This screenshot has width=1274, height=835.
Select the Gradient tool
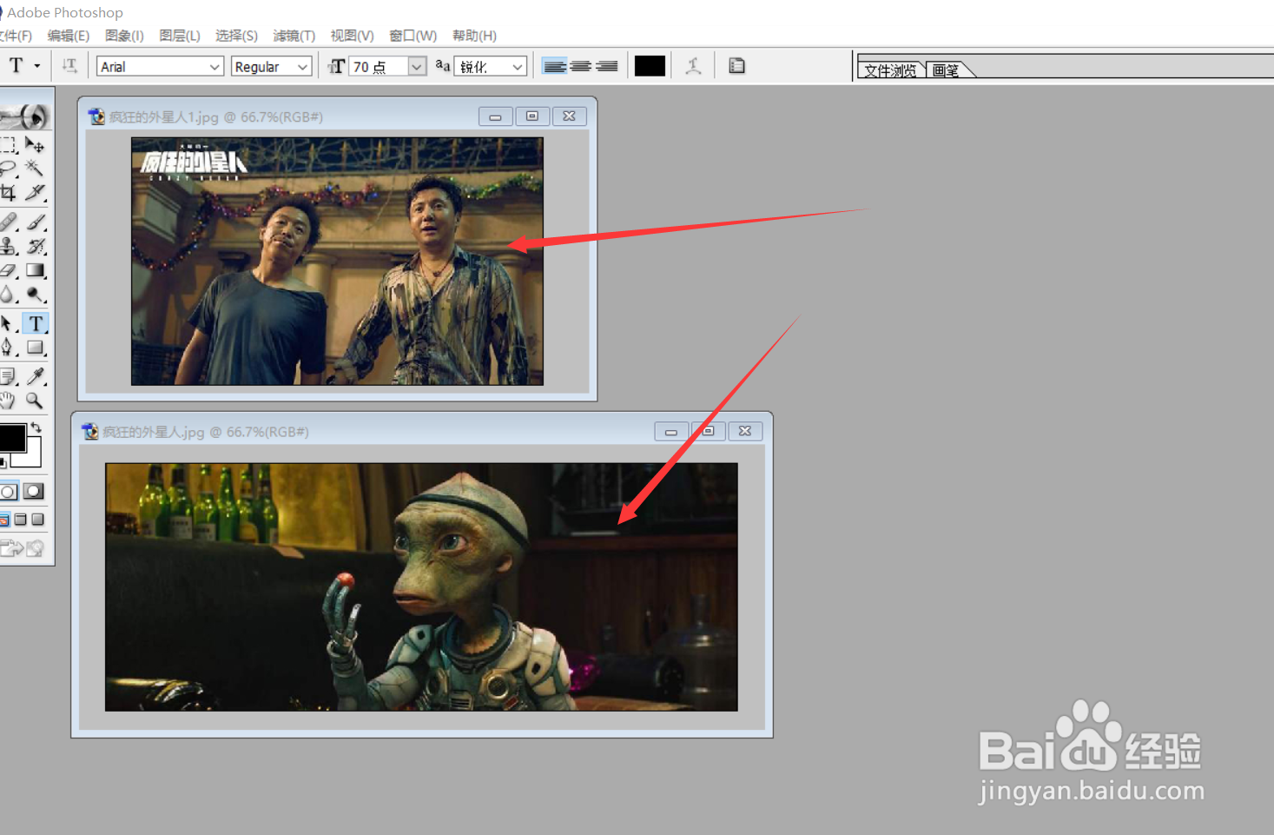pyautogui.click(x=35, y=271)
